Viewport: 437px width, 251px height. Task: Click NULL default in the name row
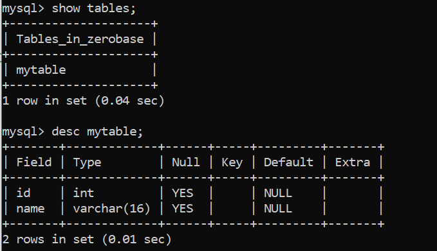(278, 209)
